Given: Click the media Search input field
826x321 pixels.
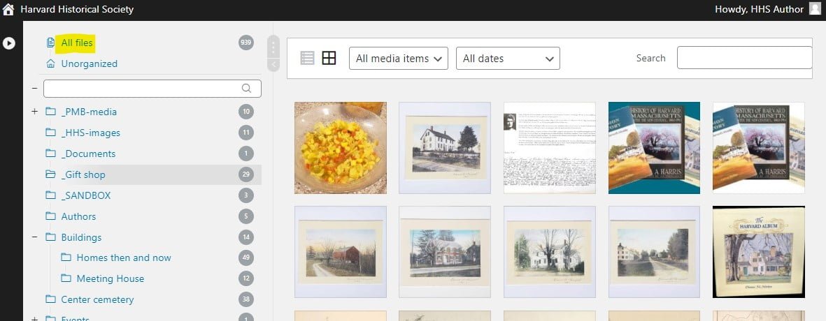Looking at the screenshot, I should (744, 58).
